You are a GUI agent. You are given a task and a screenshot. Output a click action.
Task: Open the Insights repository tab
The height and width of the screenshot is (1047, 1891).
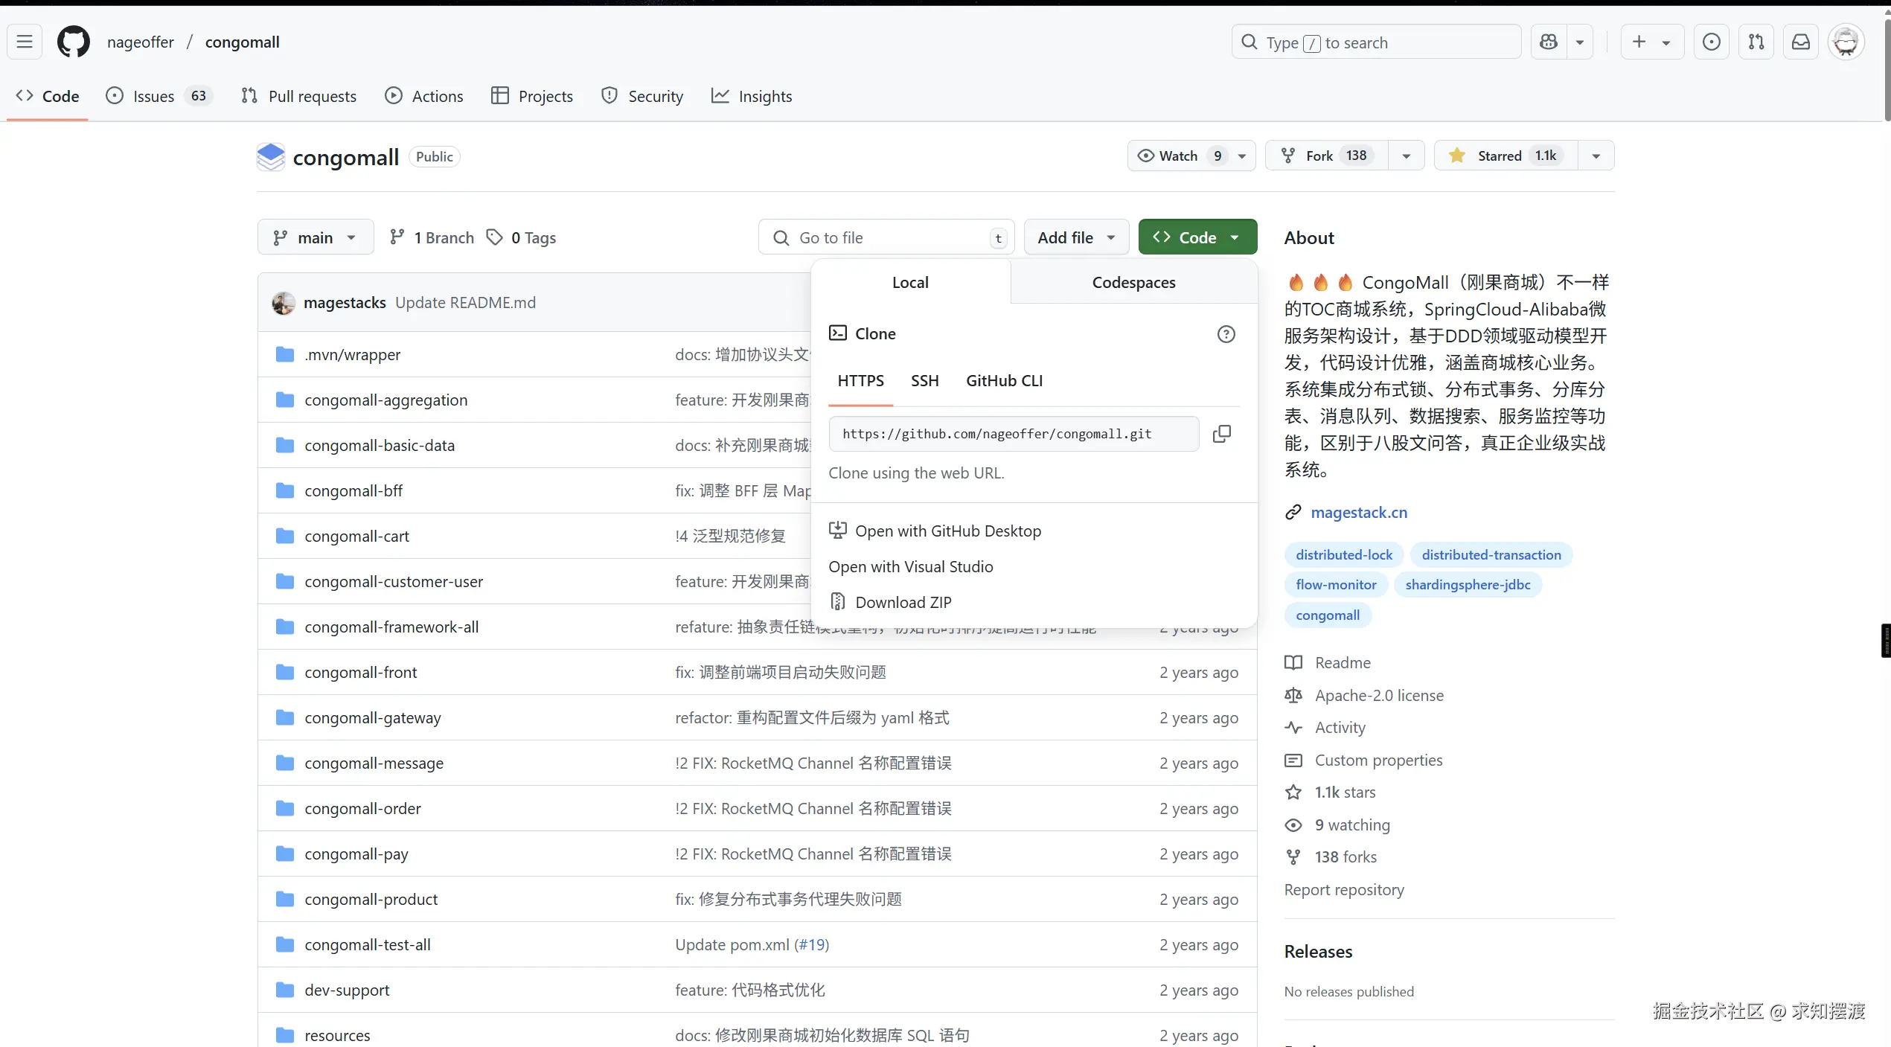point(752,96)
